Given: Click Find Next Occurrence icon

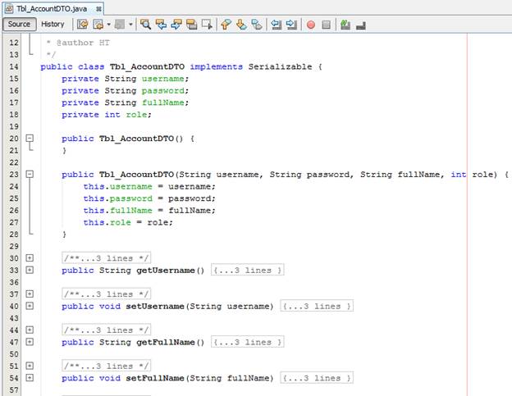Looking at the screenshot, I should [x=176, y=25].
